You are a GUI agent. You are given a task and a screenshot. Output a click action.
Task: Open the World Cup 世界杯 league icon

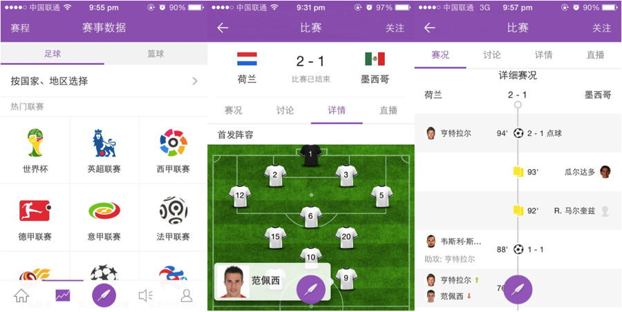click(x=35, y=143)
